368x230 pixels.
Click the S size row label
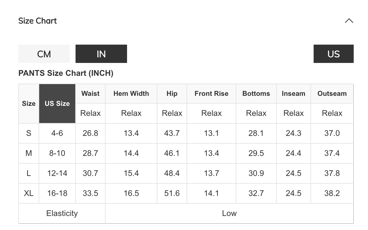click(29, 133)
